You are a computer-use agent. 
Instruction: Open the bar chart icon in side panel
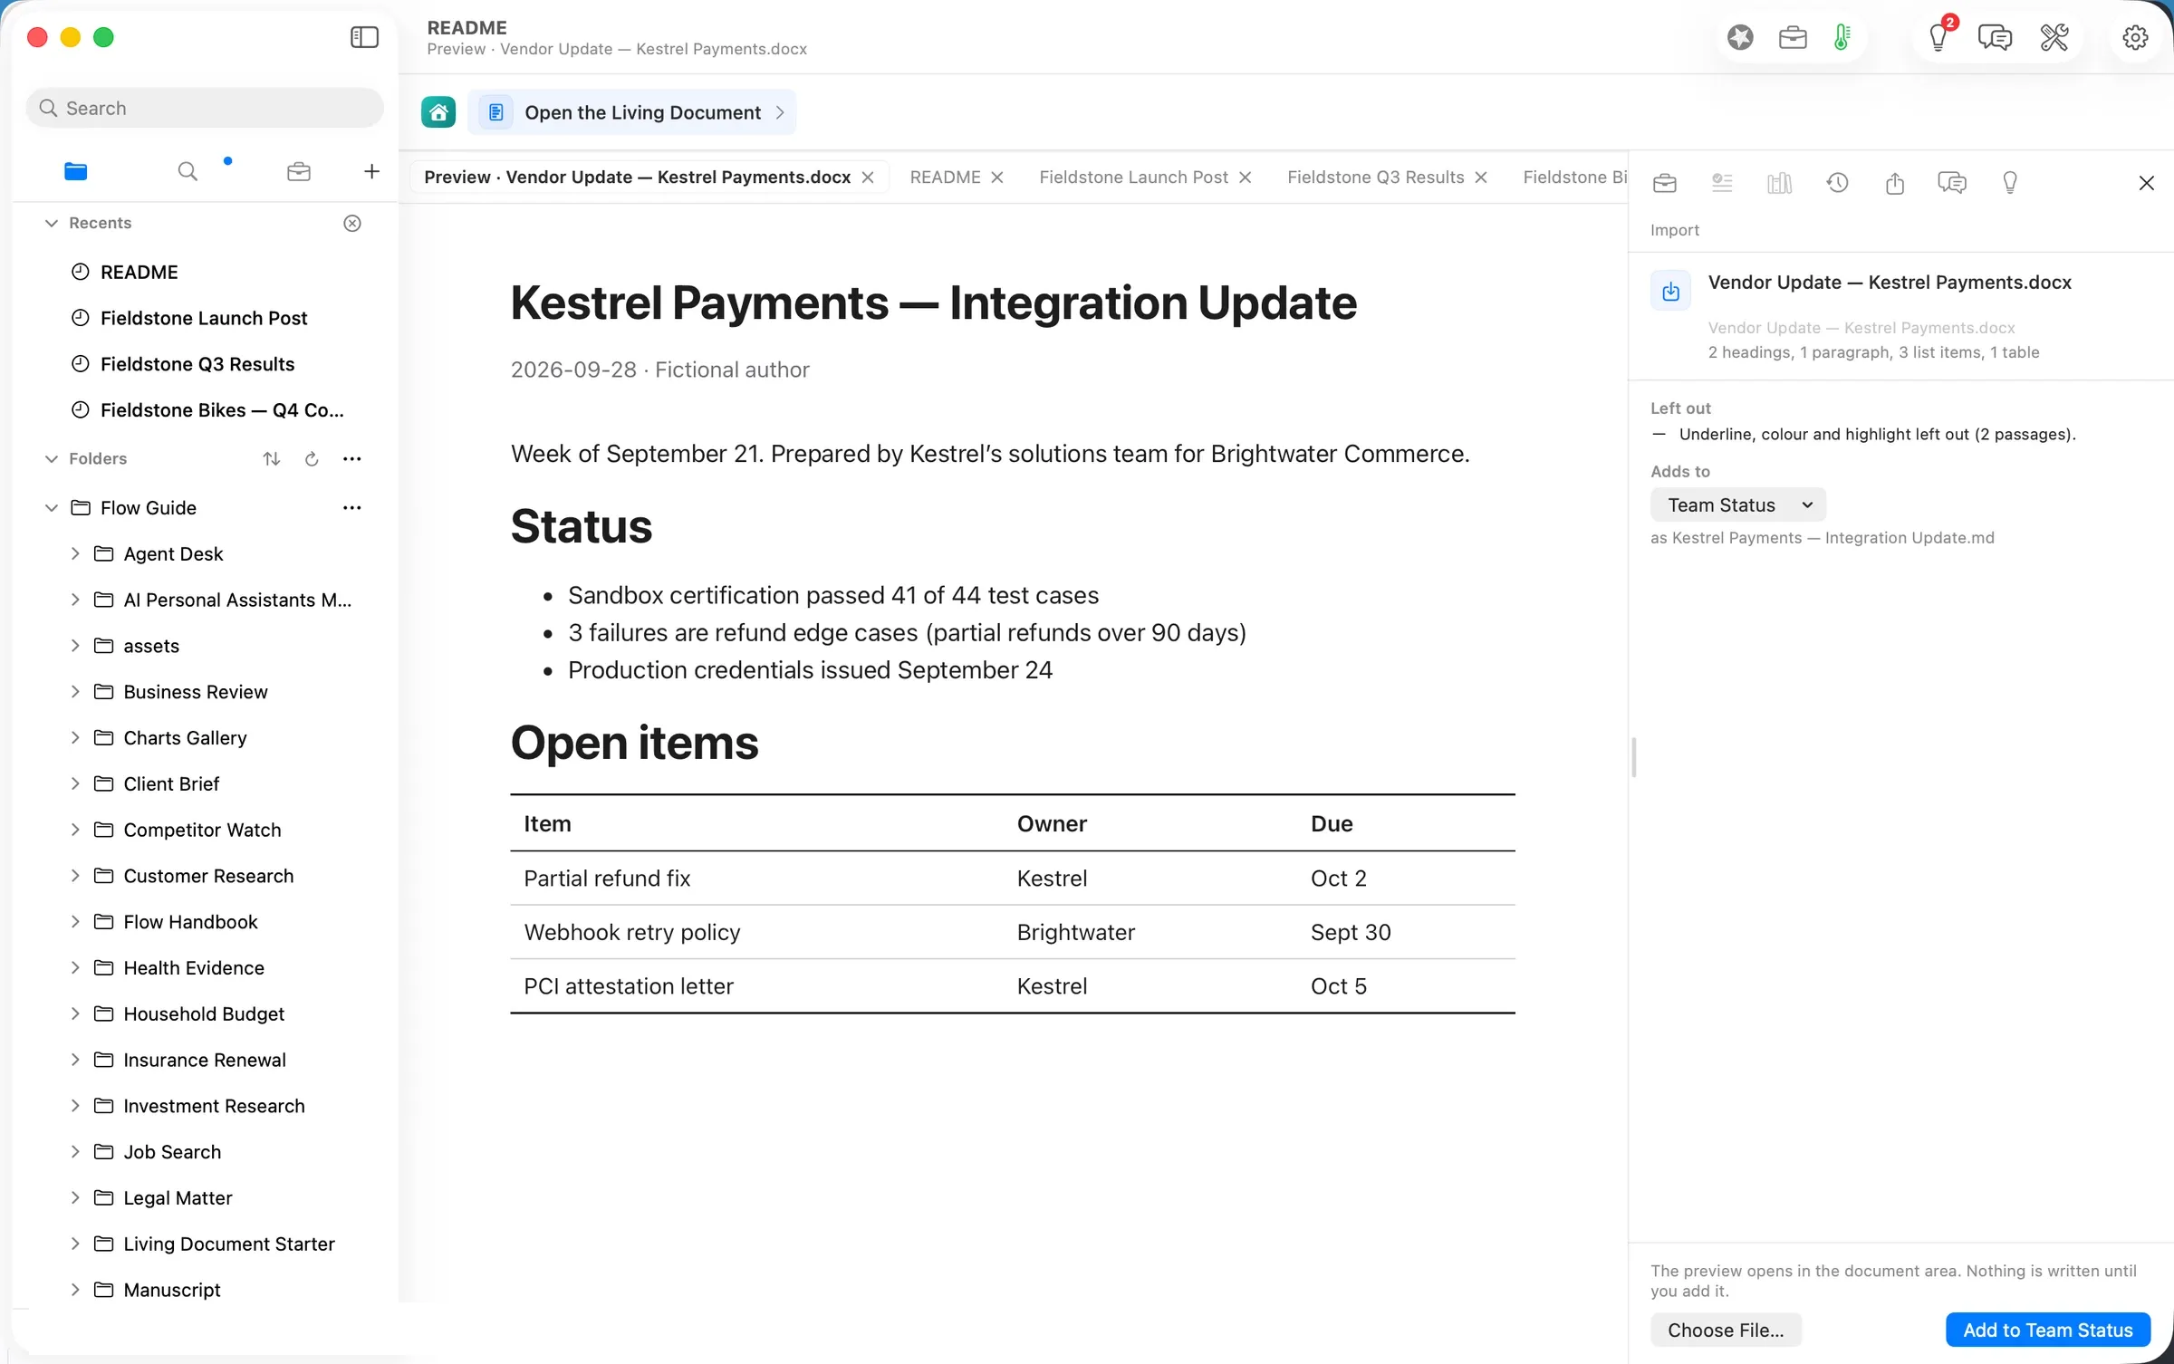(x=1780, y=183)
